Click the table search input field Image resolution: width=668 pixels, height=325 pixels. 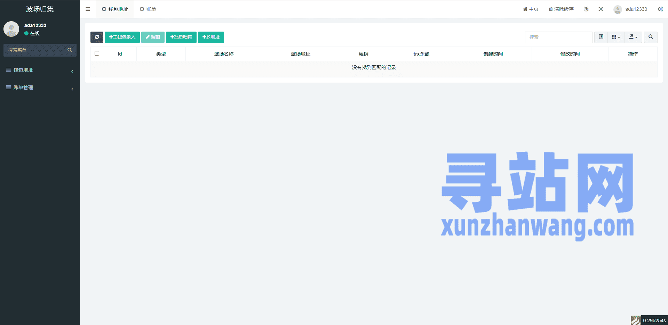(558, 37)
